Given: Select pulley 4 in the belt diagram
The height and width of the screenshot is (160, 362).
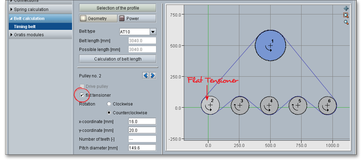Looking at the screenshot, I should click(270, 105).
